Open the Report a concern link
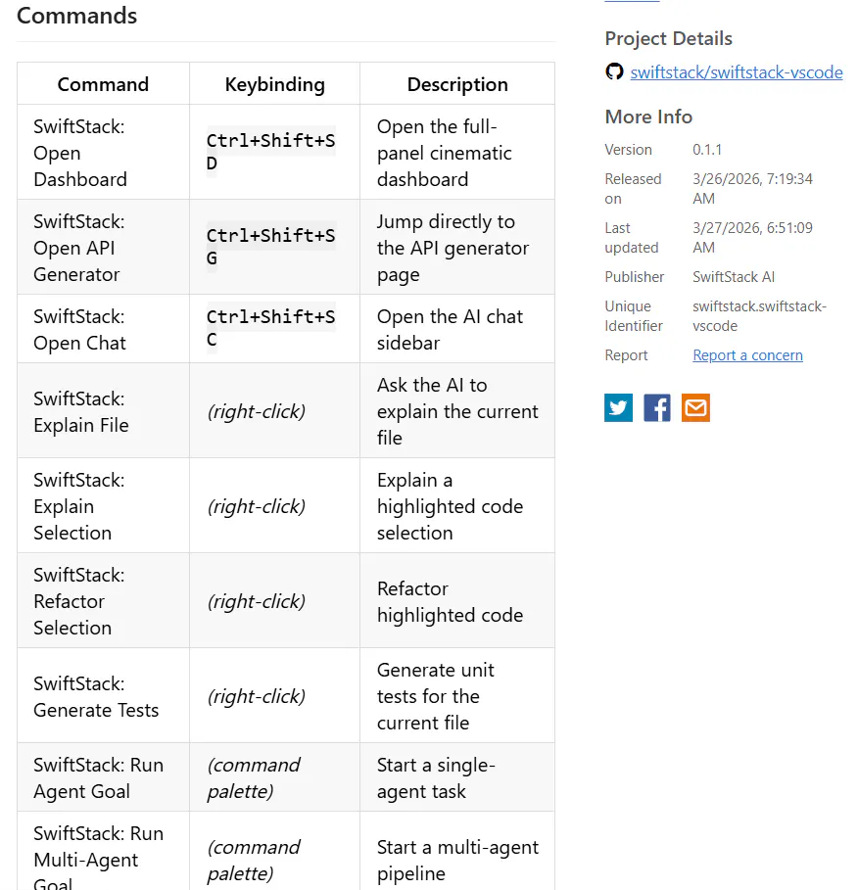The image size is (858, 890). (748, 355)
